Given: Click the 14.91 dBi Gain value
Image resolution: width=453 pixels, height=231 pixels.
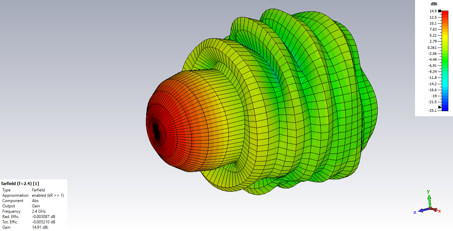Looking at the screenshot, I should click(x=40, y=227).
